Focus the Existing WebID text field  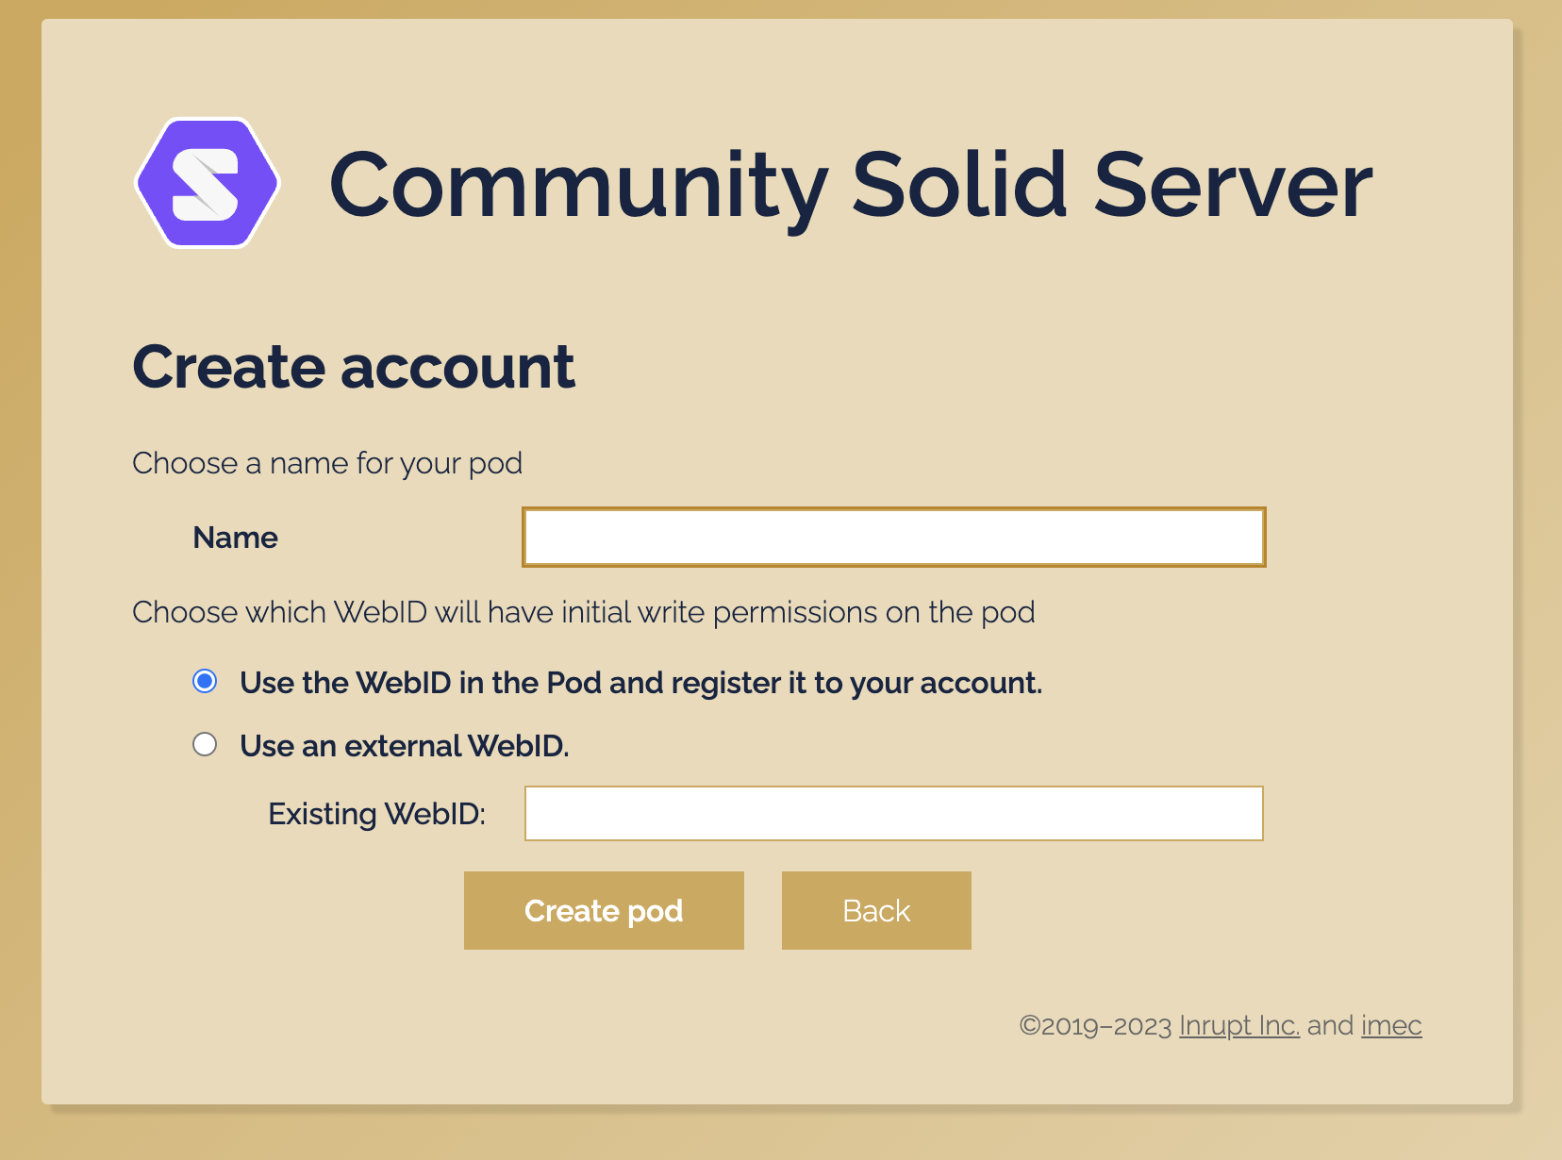coord(893,813)
